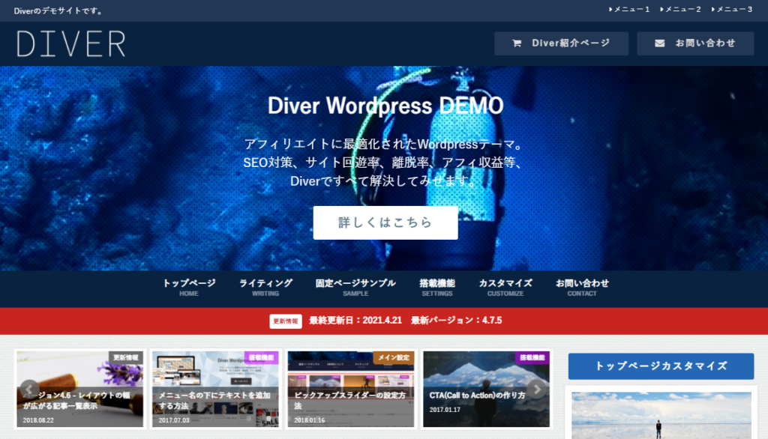This screenshot has height=439, width=768.
Task: Click 搭載機能 tag on the メニュー名 card
Action: (262, 358)
